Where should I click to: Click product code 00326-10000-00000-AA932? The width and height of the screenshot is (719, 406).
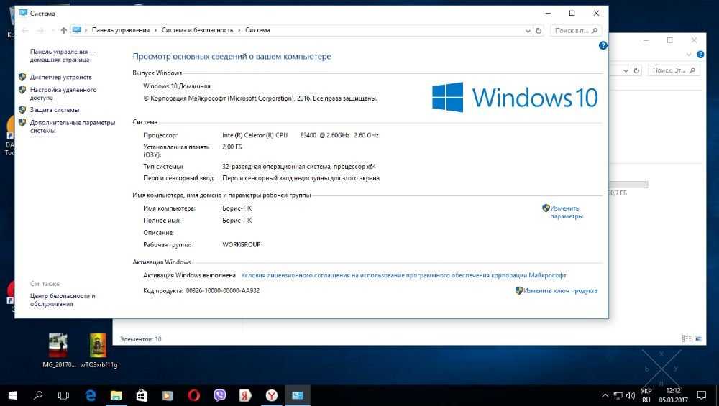(x=223, y=290)
